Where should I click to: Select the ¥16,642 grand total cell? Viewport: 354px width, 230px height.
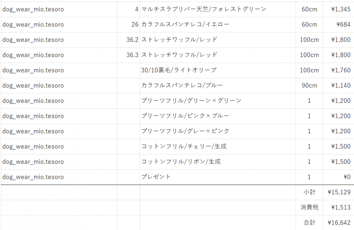(x=339, y=223)
